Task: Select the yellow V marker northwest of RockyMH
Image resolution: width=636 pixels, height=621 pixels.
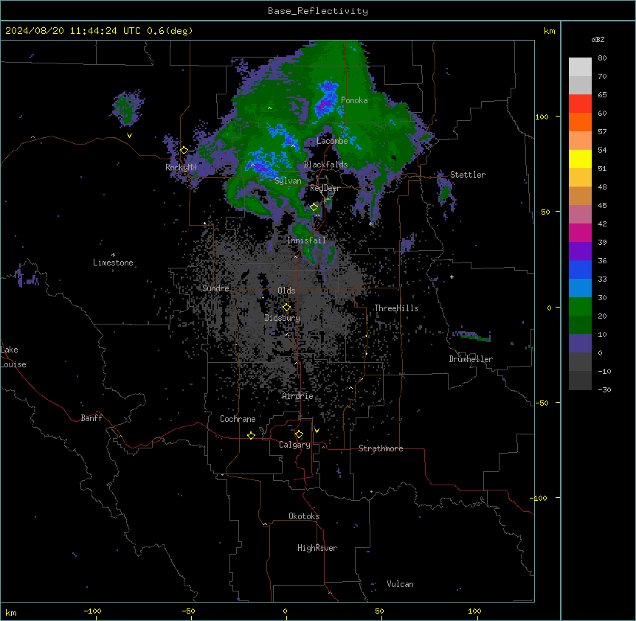Action: click(x=129, y=136)
